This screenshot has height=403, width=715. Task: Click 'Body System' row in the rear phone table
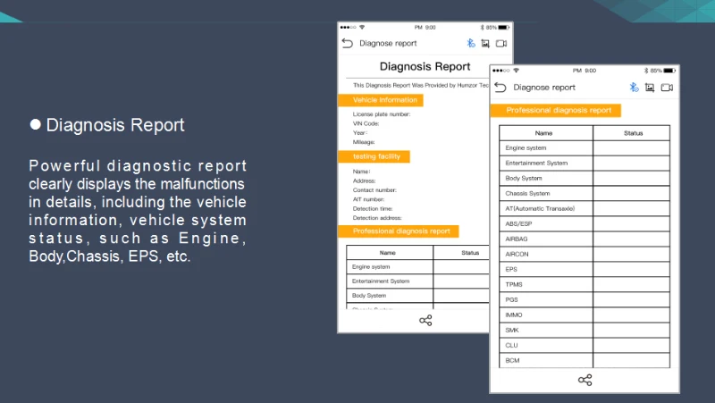(x=417, y=296)
